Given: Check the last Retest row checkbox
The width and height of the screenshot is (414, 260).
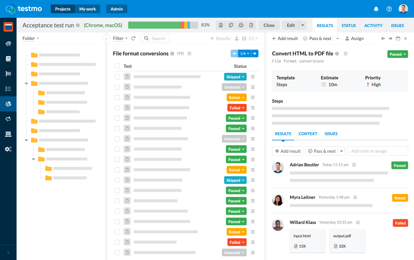Looking at the screenshot, I should point(117,232).
